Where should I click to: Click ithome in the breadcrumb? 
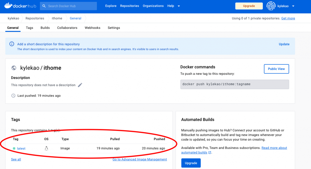[57, 18]
